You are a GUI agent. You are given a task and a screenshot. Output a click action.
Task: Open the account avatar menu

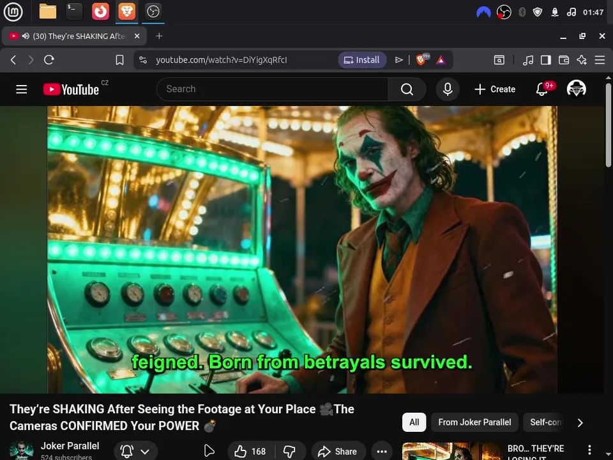576,89
